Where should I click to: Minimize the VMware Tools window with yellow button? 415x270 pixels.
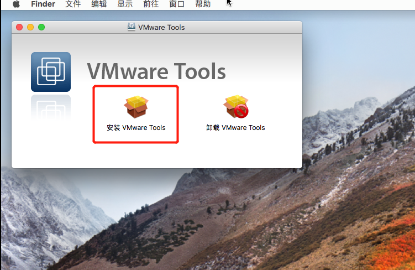pyautogui.click(x=30, y=27)
